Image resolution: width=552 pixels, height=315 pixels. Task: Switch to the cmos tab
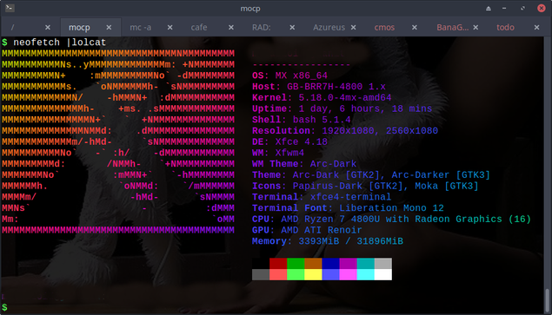point(384,28)
